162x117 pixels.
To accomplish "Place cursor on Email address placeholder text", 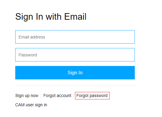I will point(32,37).
